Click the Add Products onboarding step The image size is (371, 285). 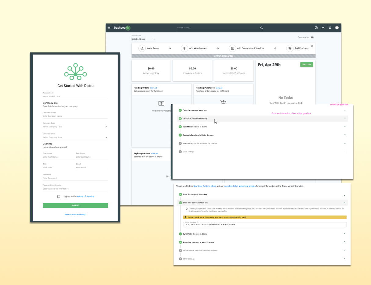tap(297, 48)
